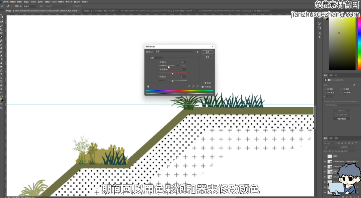Click the on-image adjustment hand icon in dialog

pyautogui.click(x=148, y=86)
